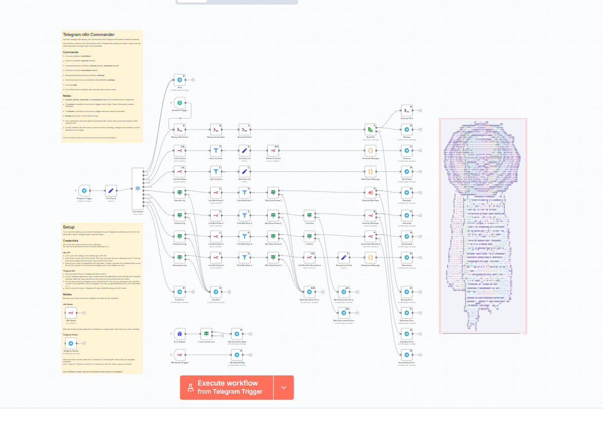Select the Arg Error Telegram node
Screen dimensions: 603x421
[x=216, y=292]
